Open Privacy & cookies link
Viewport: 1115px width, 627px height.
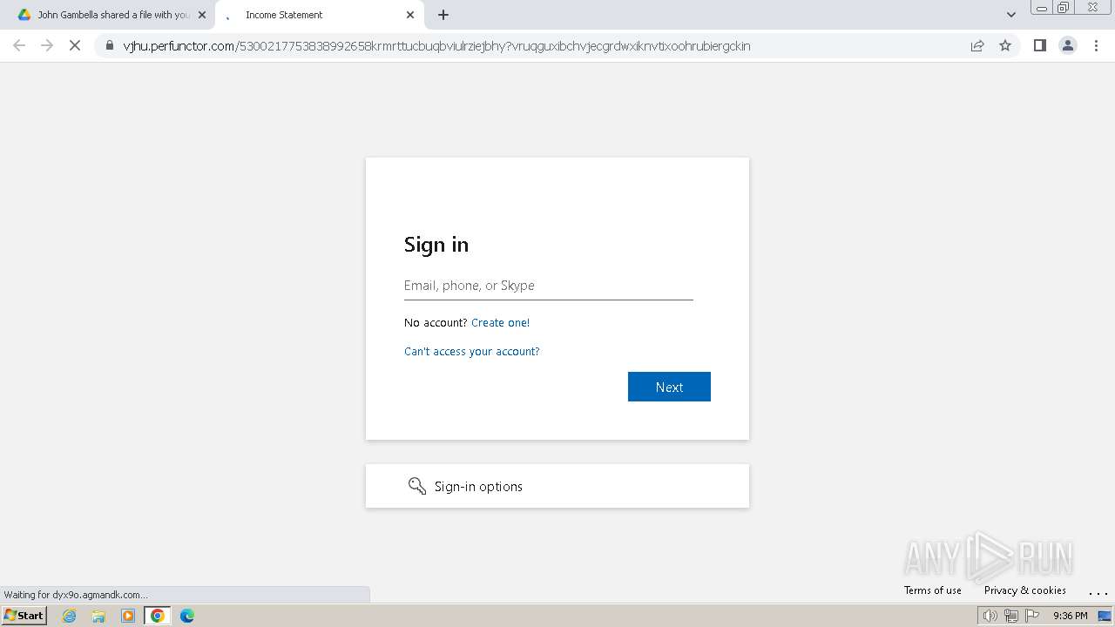[x=1025, y=590]
